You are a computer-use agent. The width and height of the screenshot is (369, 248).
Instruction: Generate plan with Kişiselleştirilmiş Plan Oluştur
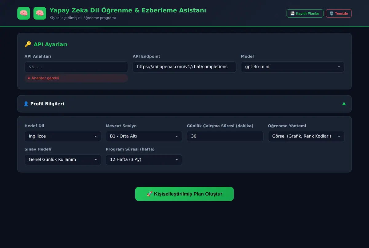[184, 194]
